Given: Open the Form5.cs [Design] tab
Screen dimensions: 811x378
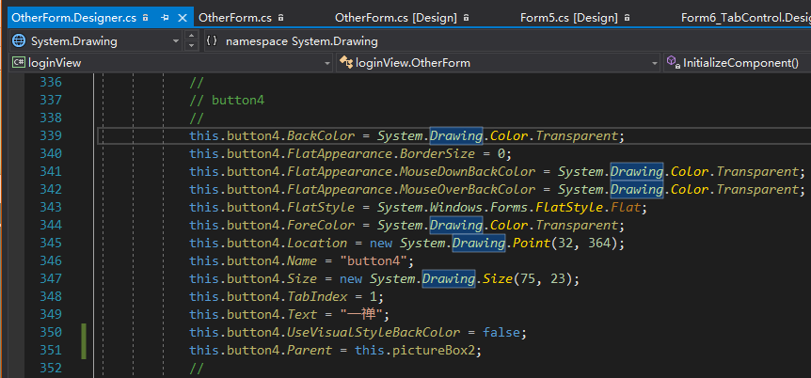Looking at the screenshot, I should (569, 18).
